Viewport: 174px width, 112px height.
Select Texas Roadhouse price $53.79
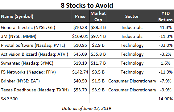pos(80,90)
